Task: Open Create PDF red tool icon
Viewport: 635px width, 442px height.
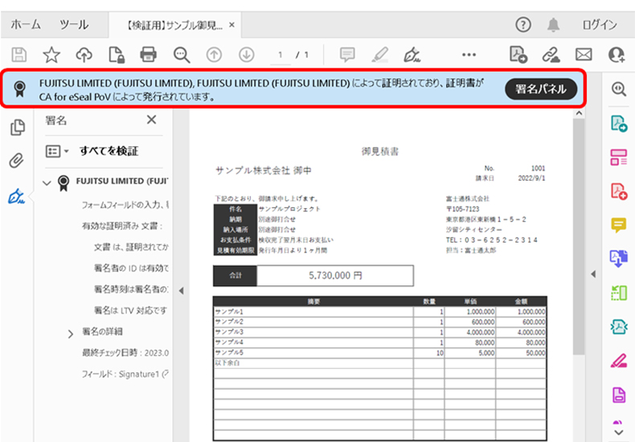Action: click(x=619, y=190)
